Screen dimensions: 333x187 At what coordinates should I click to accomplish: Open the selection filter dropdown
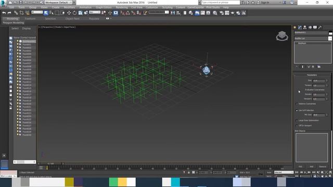pos(37,12)
